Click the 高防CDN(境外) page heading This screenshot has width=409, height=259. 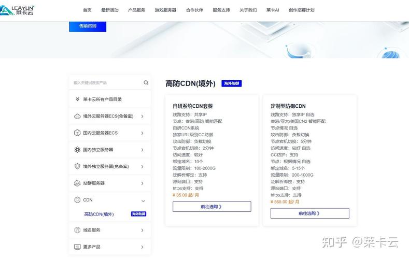(190, 83)
